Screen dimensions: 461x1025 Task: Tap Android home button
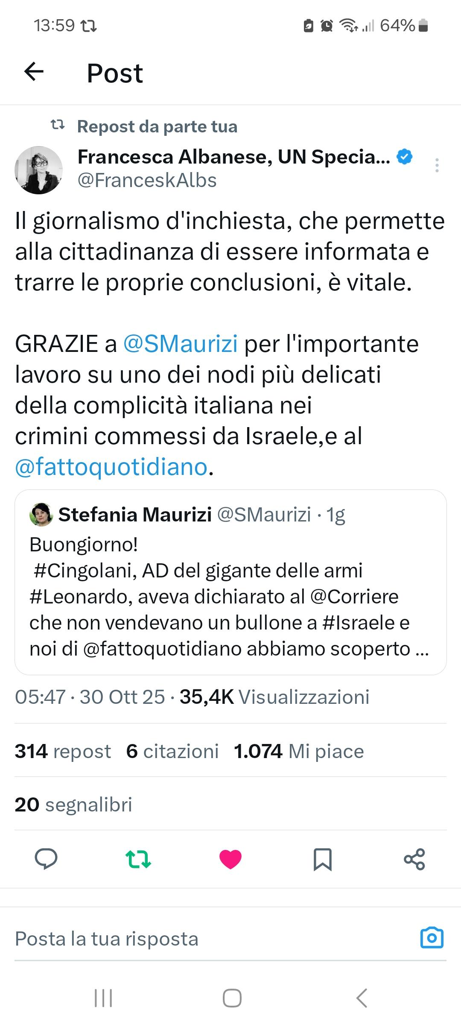pyautogui.click(x=232, y=998)
